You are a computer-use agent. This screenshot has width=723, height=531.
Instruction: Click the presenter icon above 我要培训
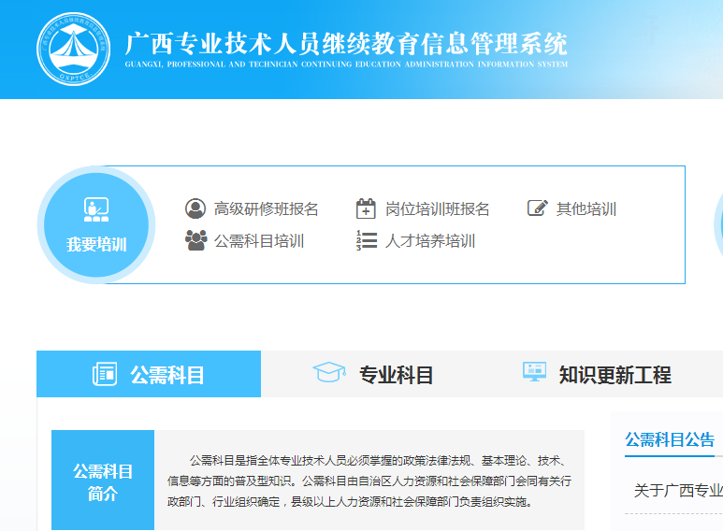click(x=96, y=209)
